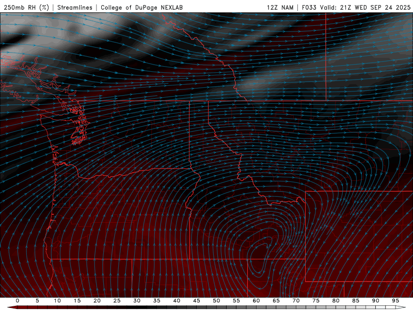Screen dimensions: 413x310
Task: Click the 5 label on the colorbar
Action: (37, 301)
